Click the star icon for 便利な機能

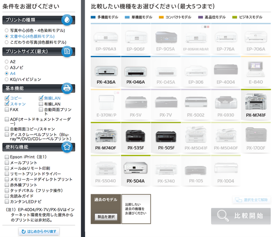pyautogui.click(x=67, y=147)
